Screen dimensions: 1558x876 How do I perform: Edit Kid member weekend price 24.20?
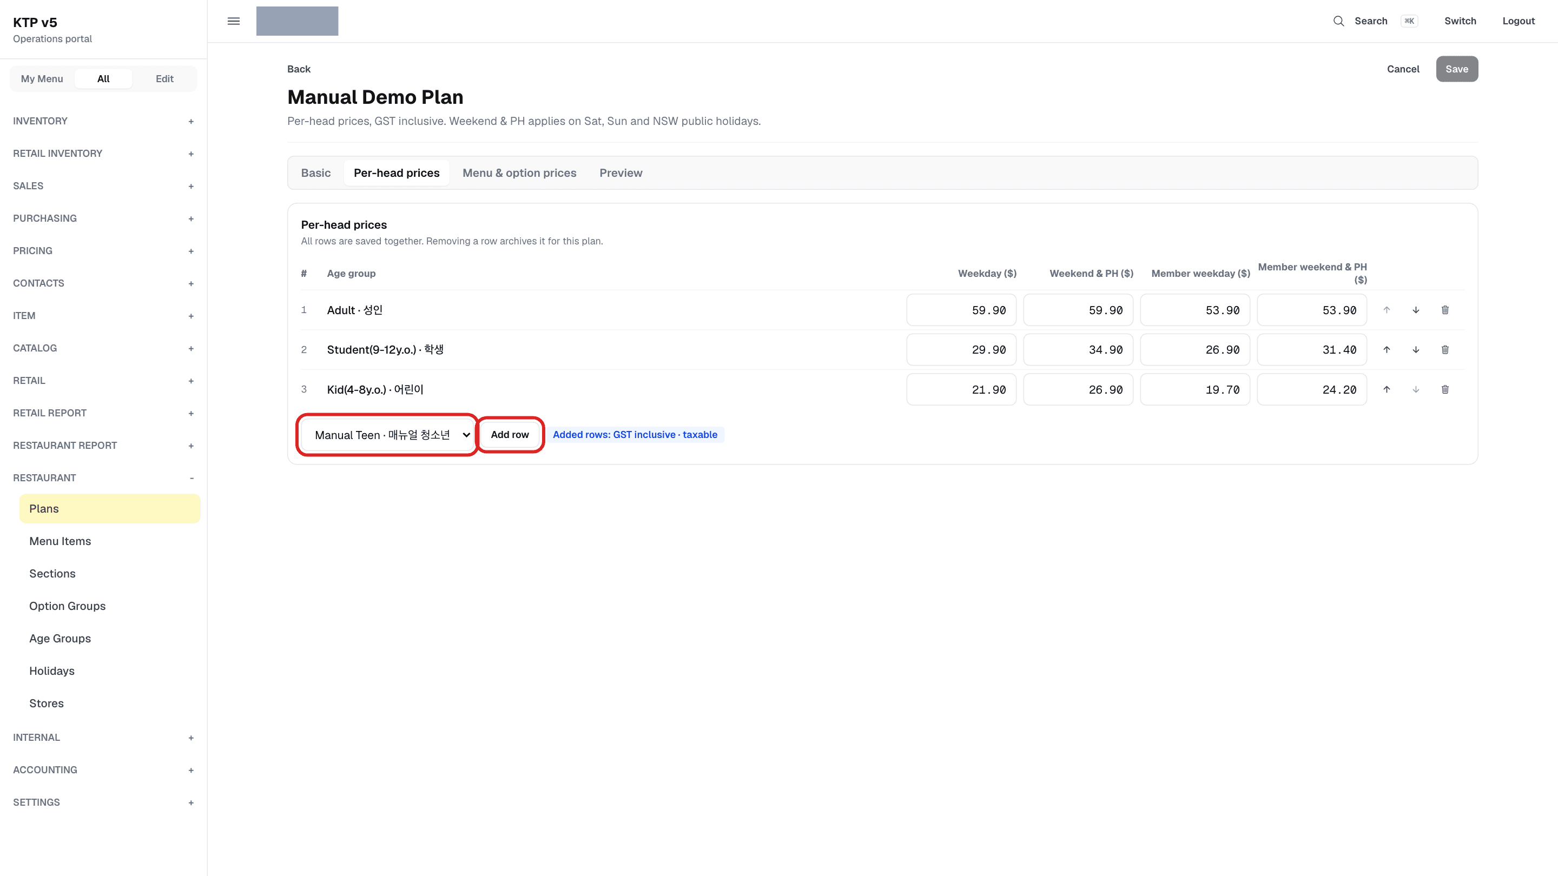[1311, 389]
